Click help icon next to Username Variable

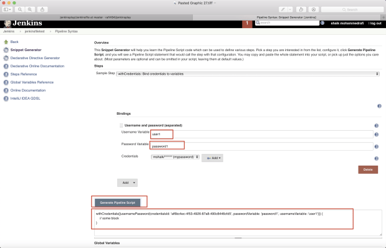[377, 135]
